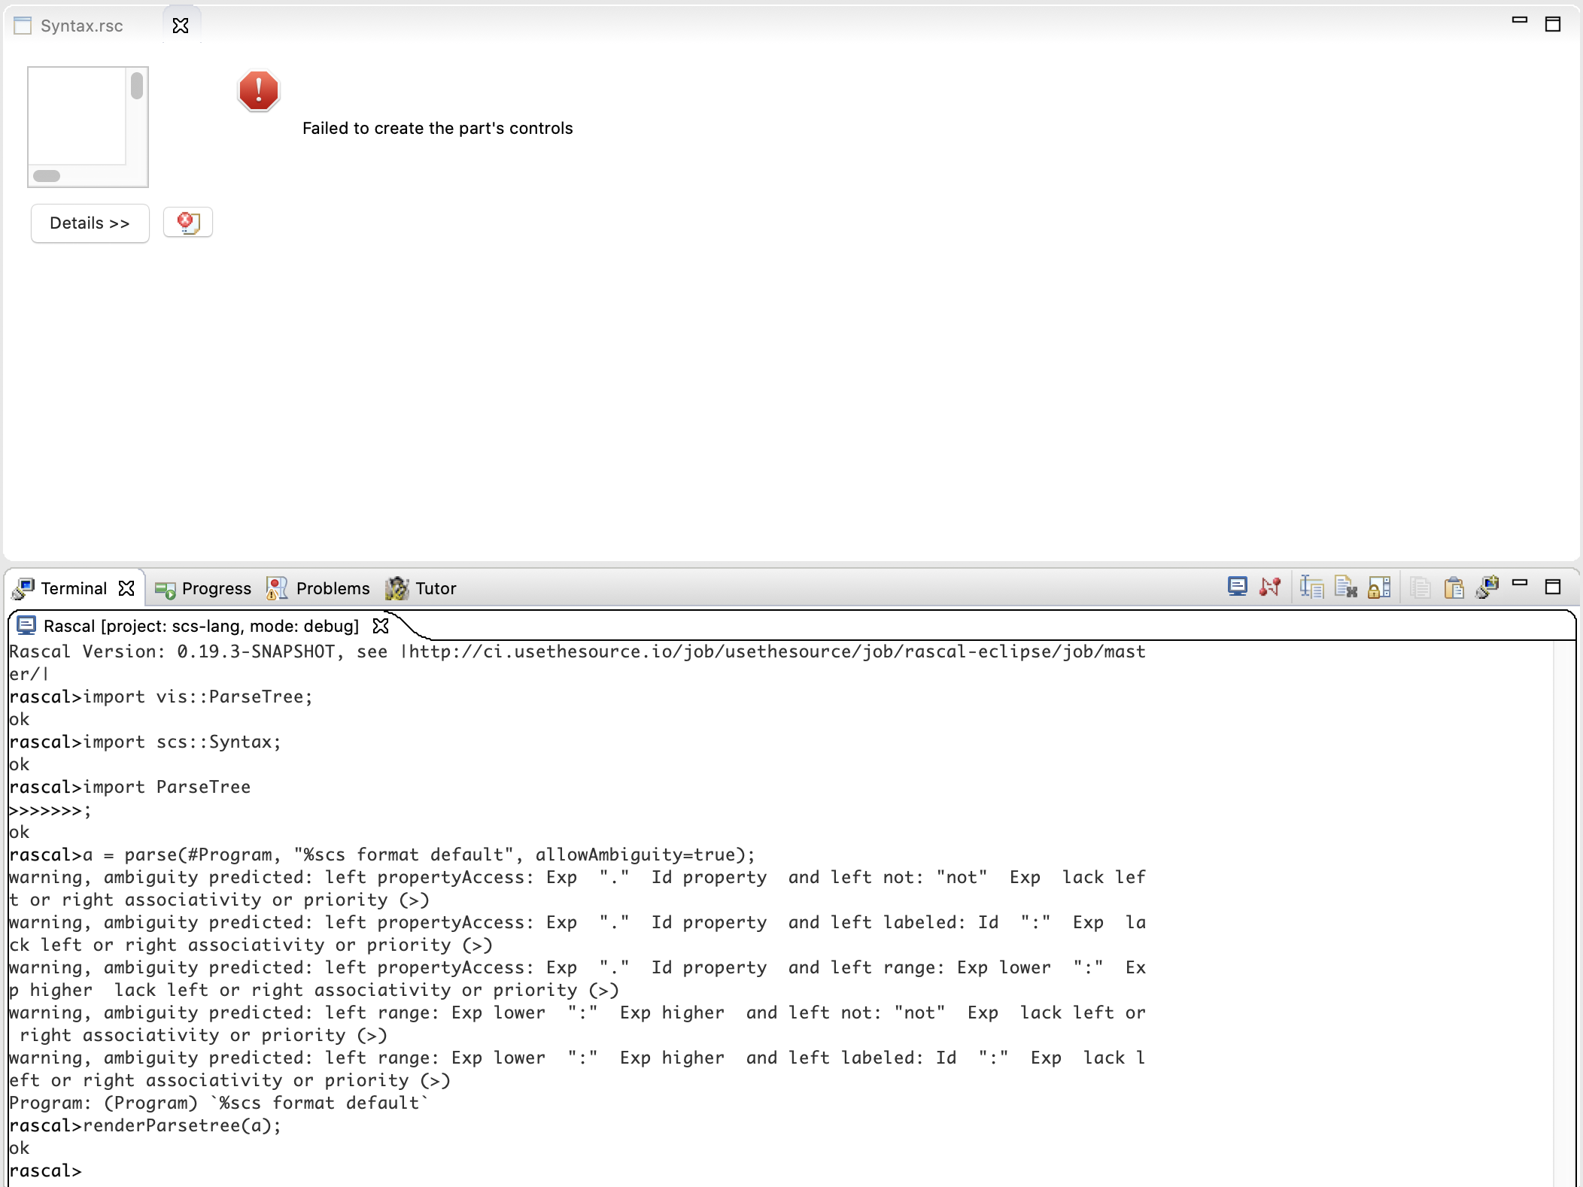Expand error details via Details button
The width and height of the screenshot is (1583, 1187).
pos(90,223)
